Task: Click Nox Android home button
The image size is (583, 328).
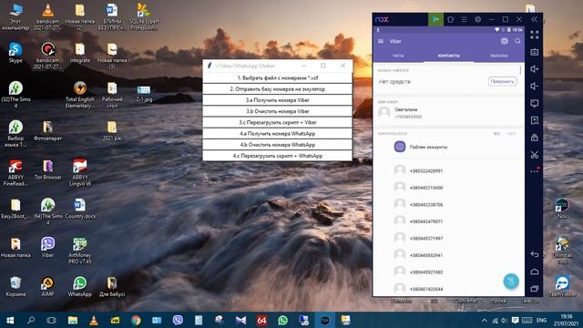Action: [535, 272]
